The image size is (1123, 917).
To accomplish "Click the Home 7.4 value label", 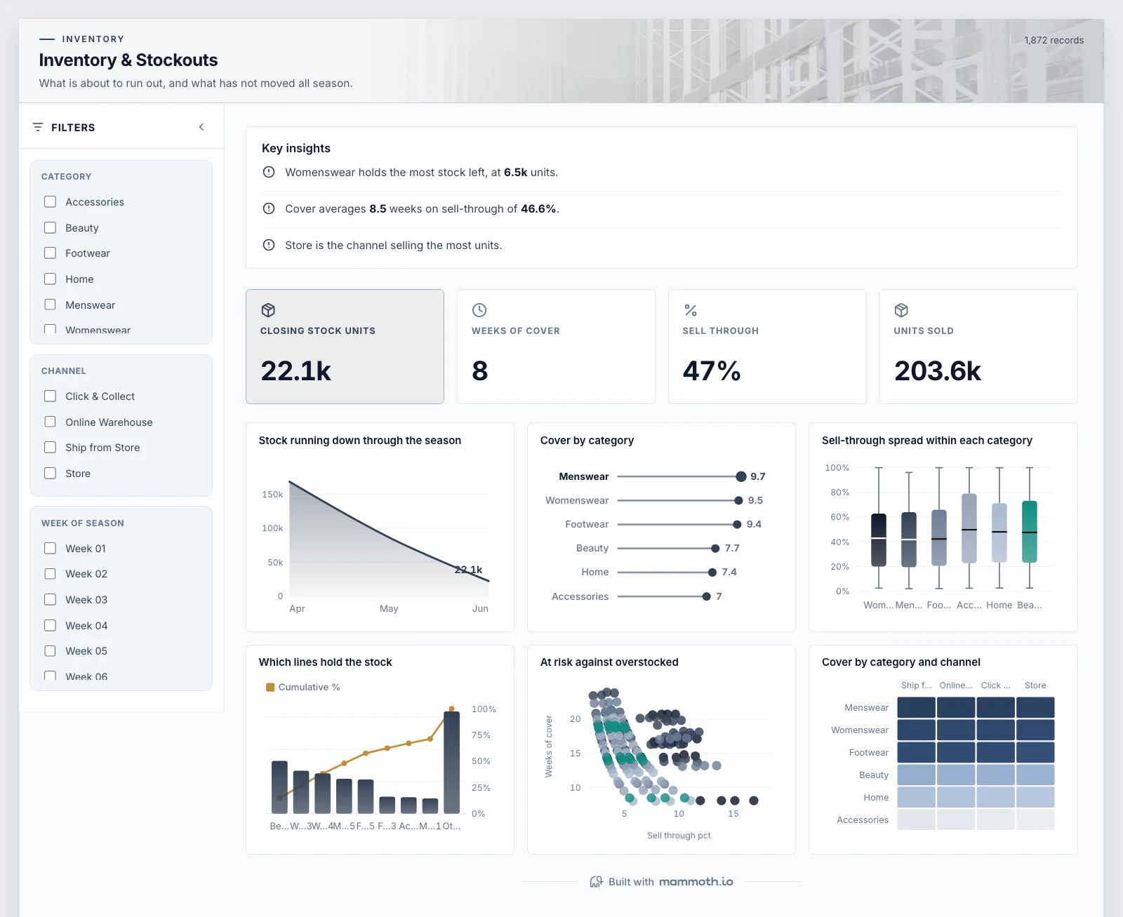I will [x=729, y=573].
